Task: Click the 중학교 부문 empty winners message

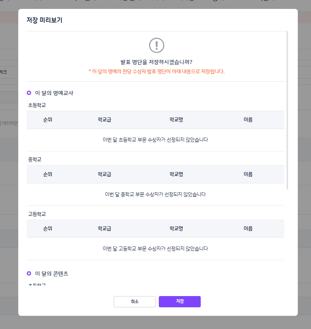Action: tap(155, 195)
